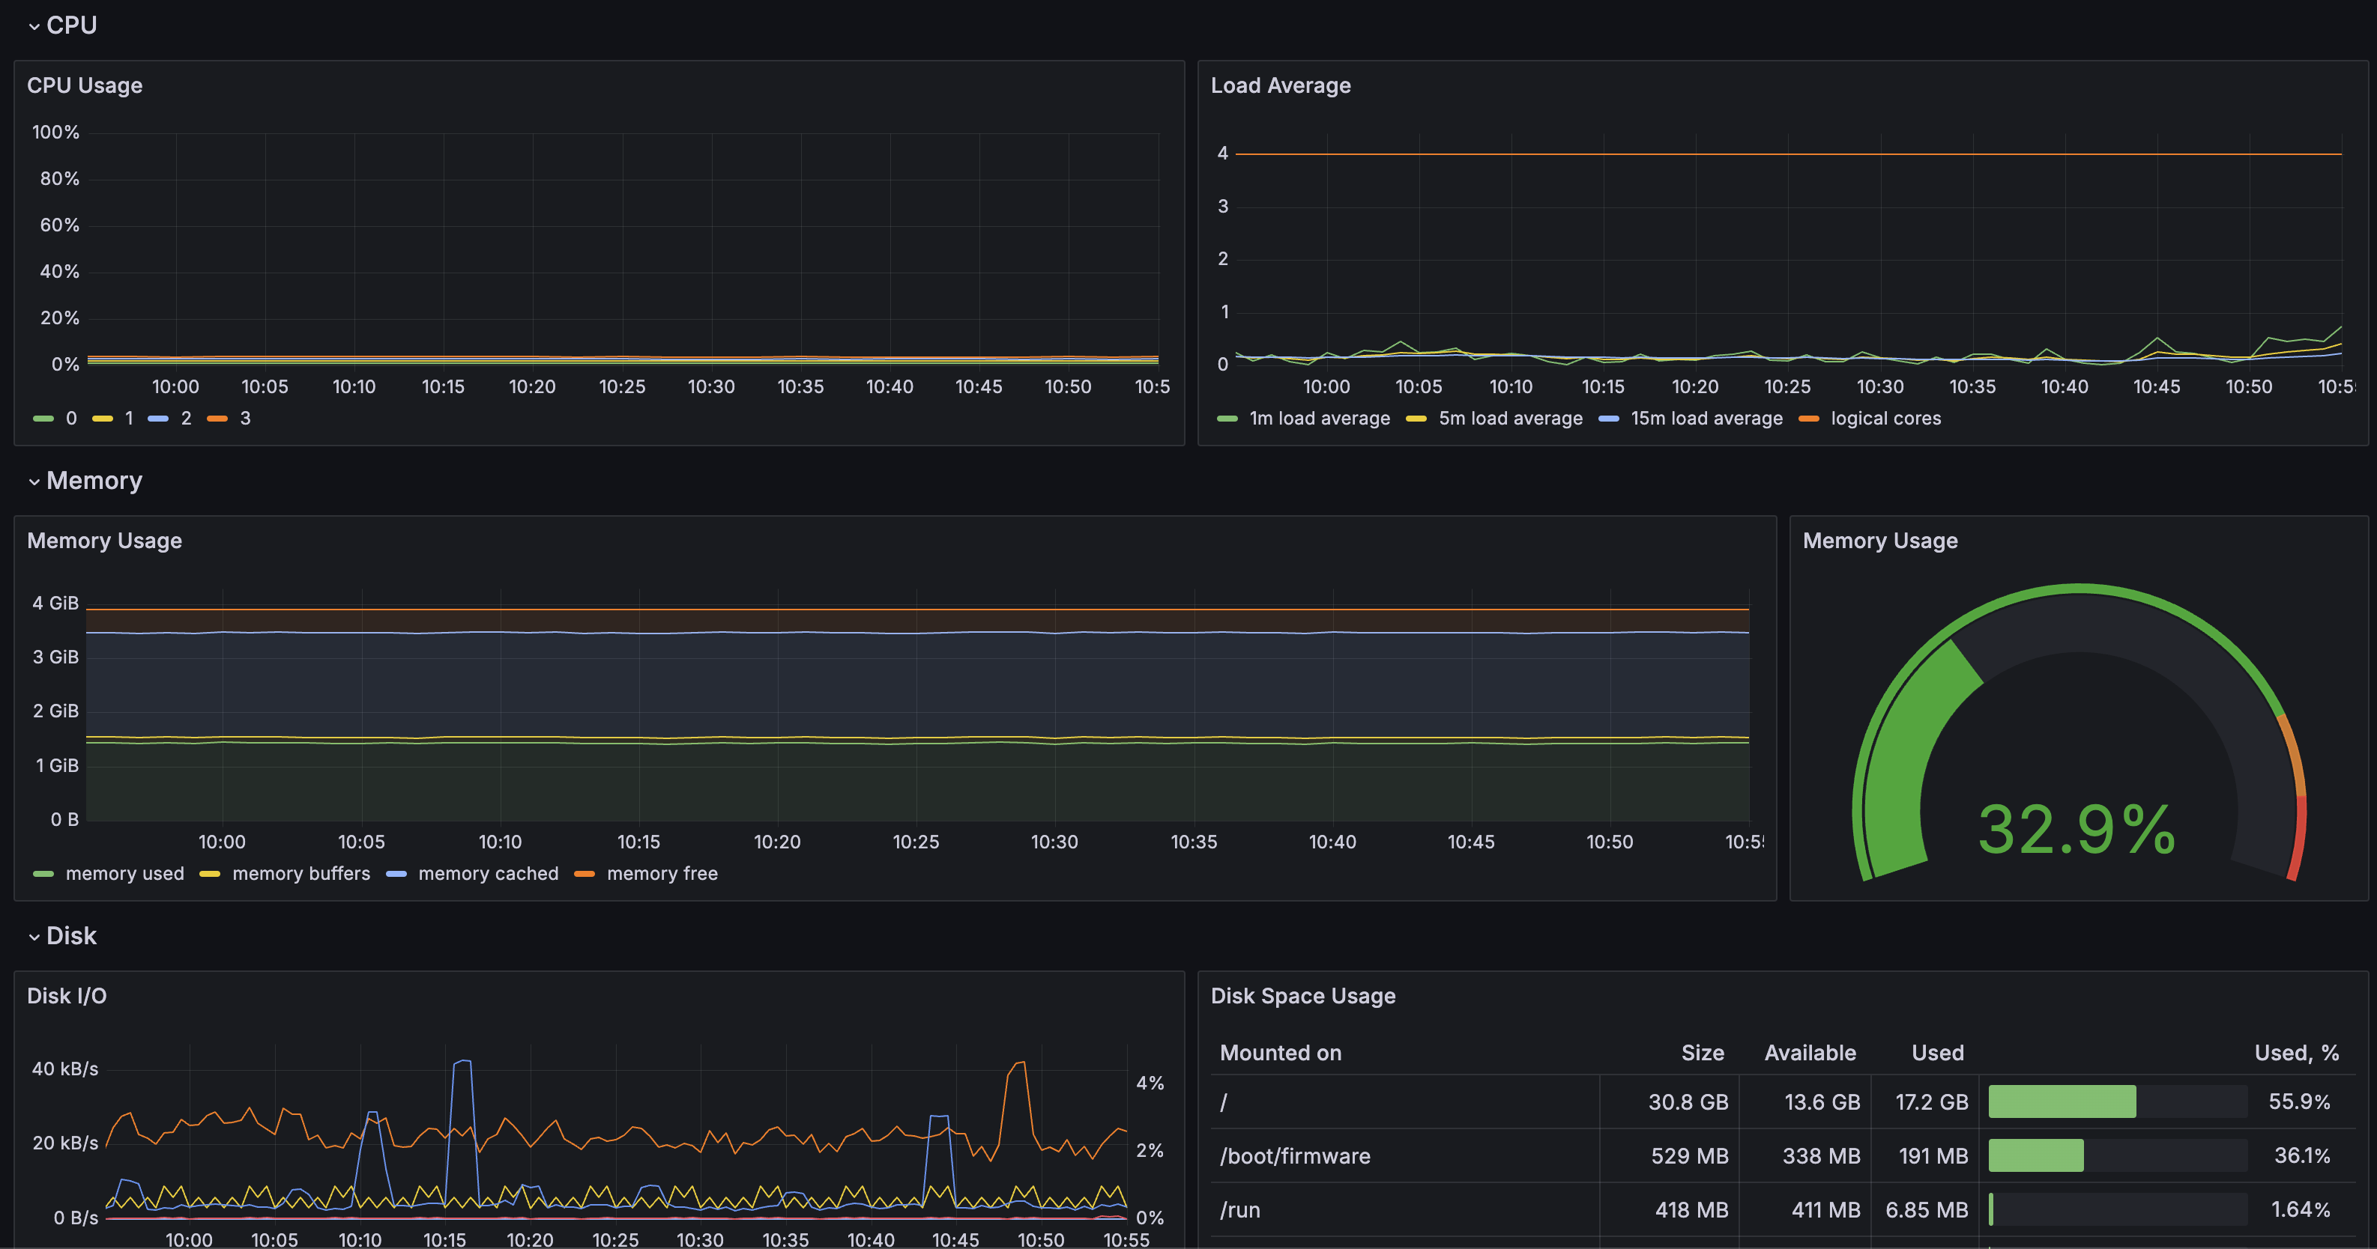Click the 17.2 GB used cell
This screenshot has width=2377, height=1249.
tap(1925, 1101)
